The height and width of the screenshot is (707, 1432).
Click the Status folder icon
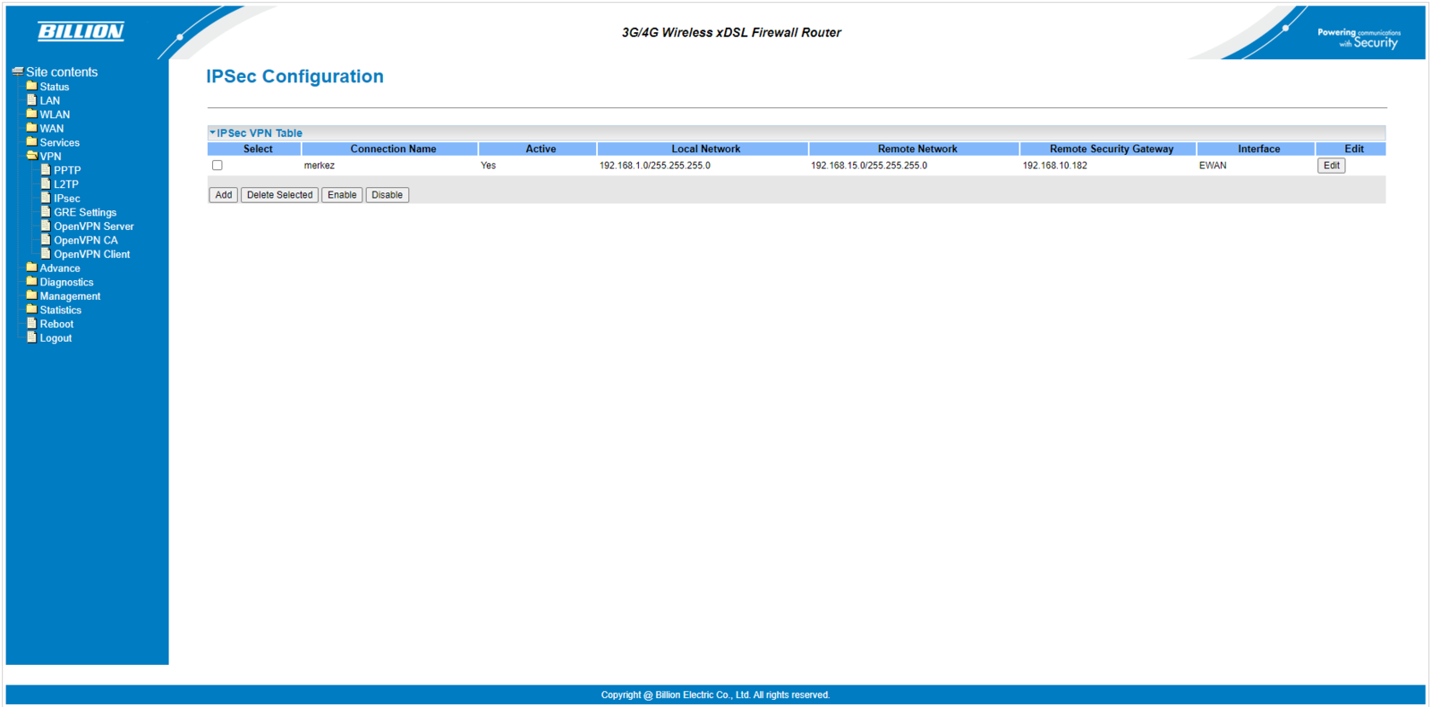(x=31, y=87)
